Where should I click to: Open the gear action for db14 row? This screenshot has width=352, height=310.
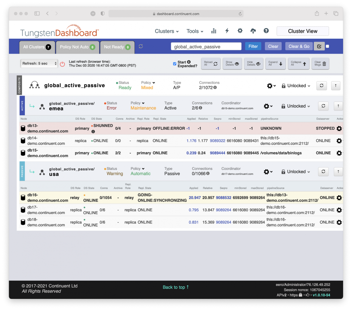point(339,141)
